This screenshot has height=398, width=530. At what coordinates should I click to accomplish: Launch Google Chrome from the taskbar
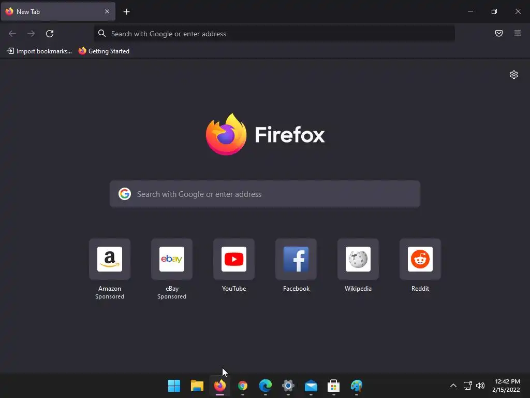tap(243, 386)
